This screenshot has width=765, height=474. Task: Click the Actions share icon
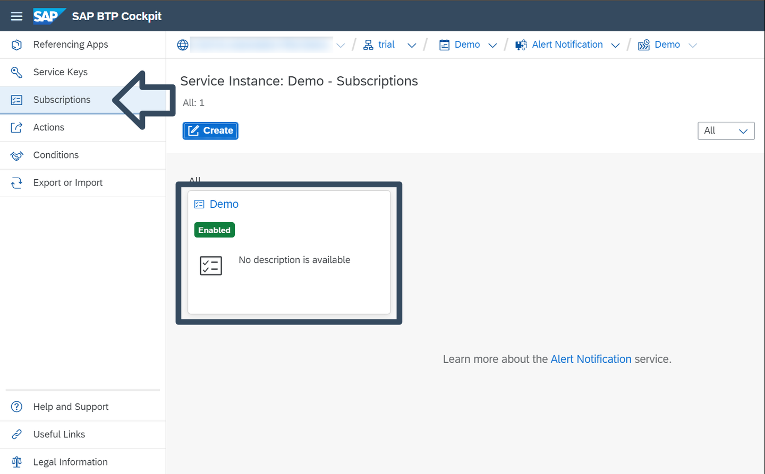(x=17, y=127)
